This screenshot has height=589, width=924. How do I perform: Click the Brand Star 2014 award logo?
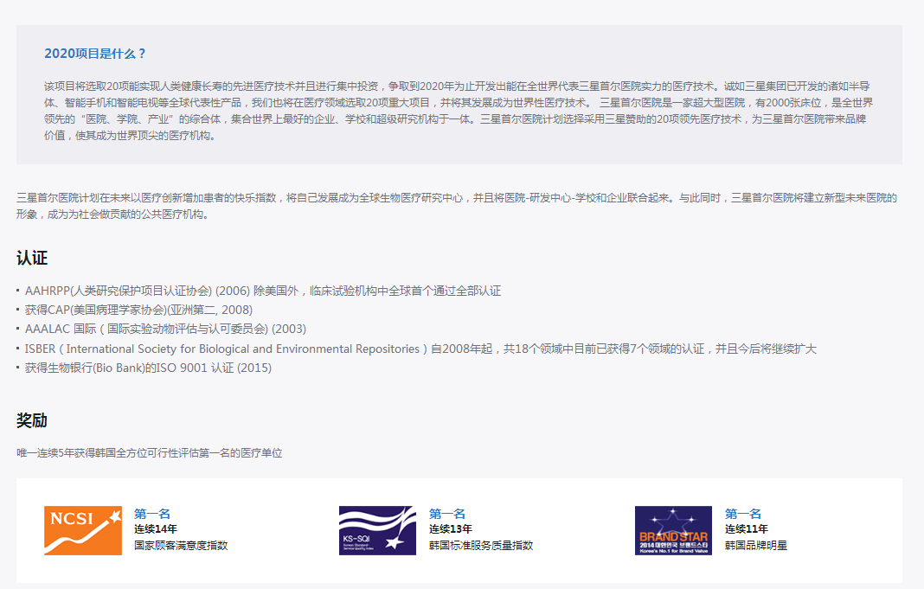pos(674,530)
